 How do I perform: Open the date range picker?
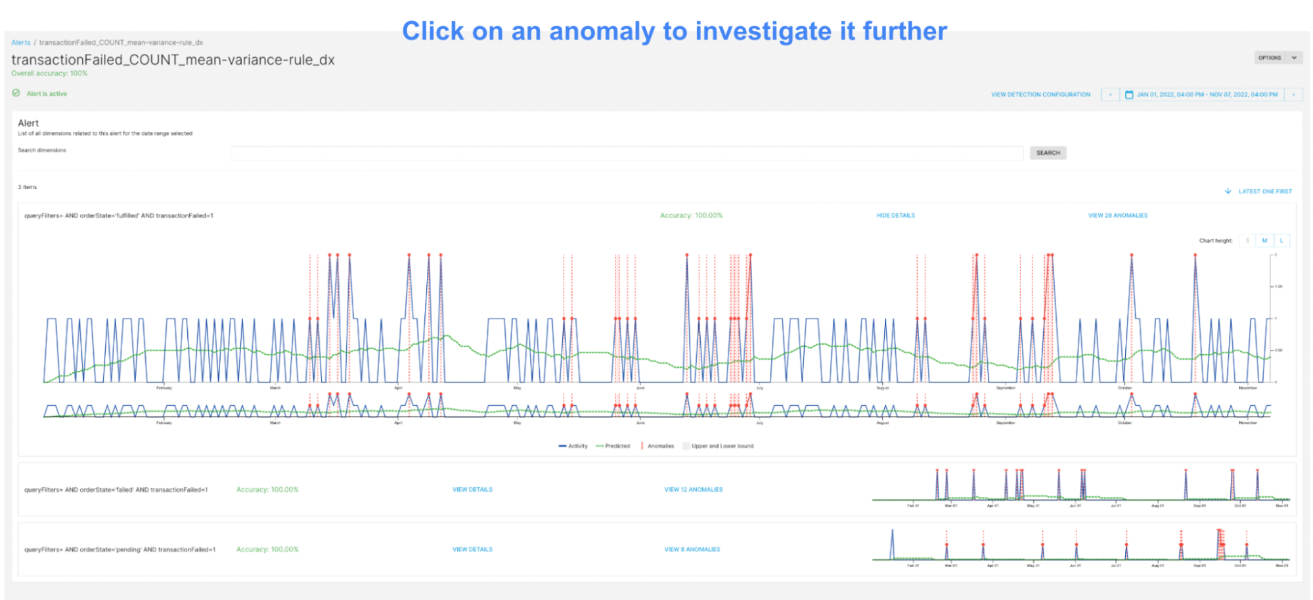[1207, 95]
